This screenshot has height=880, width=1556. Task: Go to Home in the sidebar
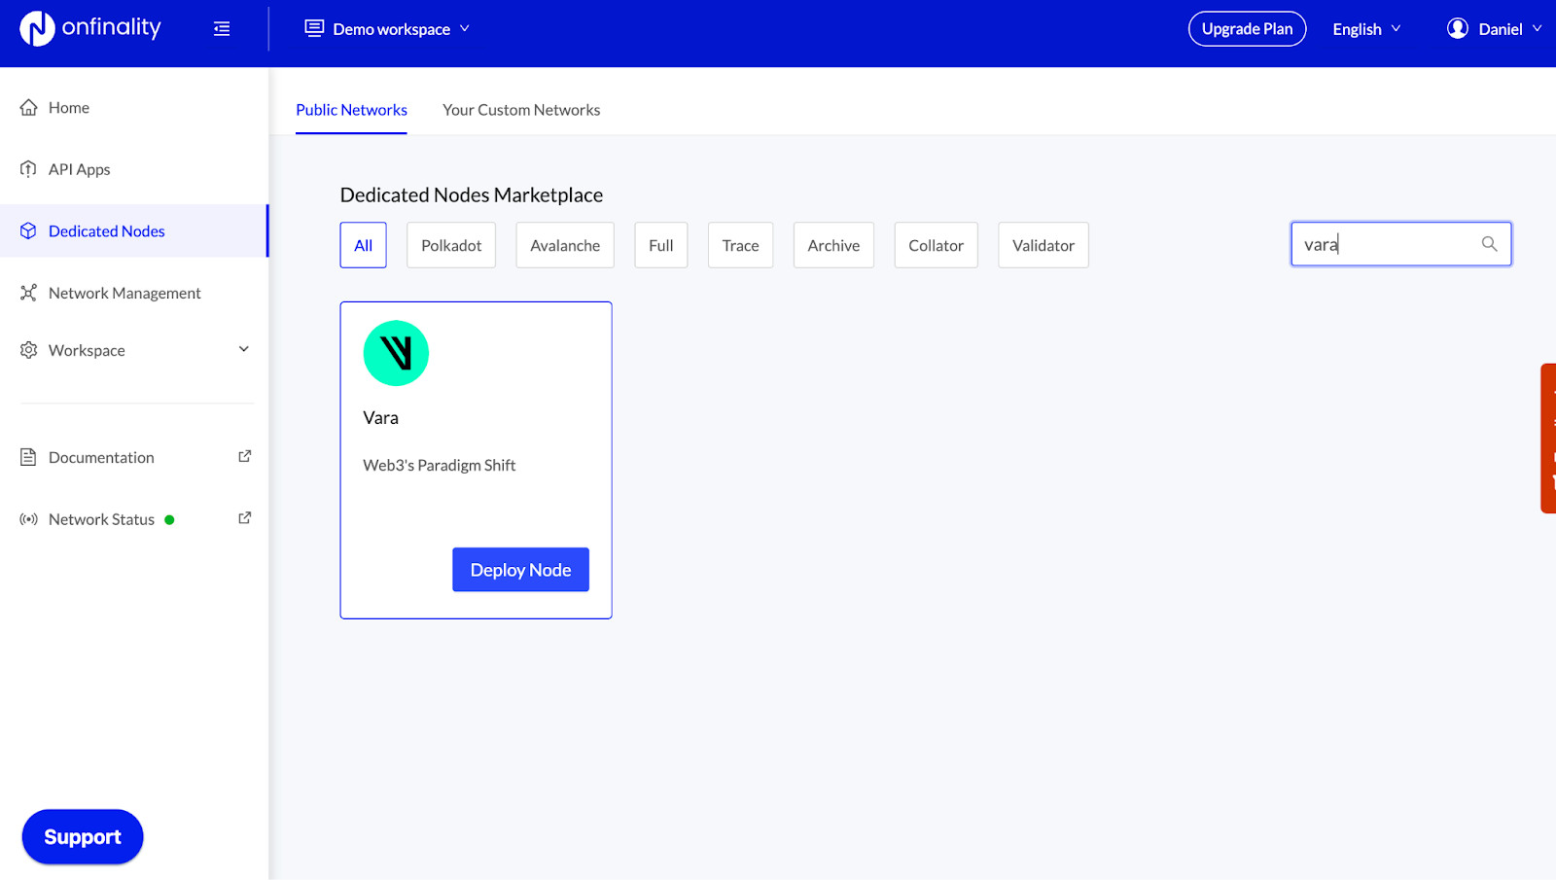click(69, 108)
